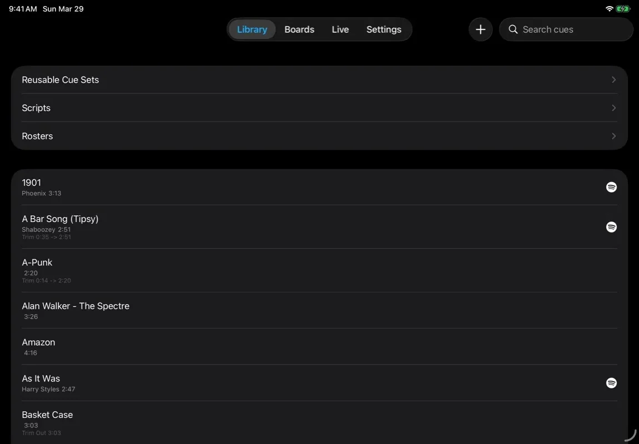The image size is (639, 444).
Task: Open Spotify icon on the 1901 cue
Action: [611, 187]
